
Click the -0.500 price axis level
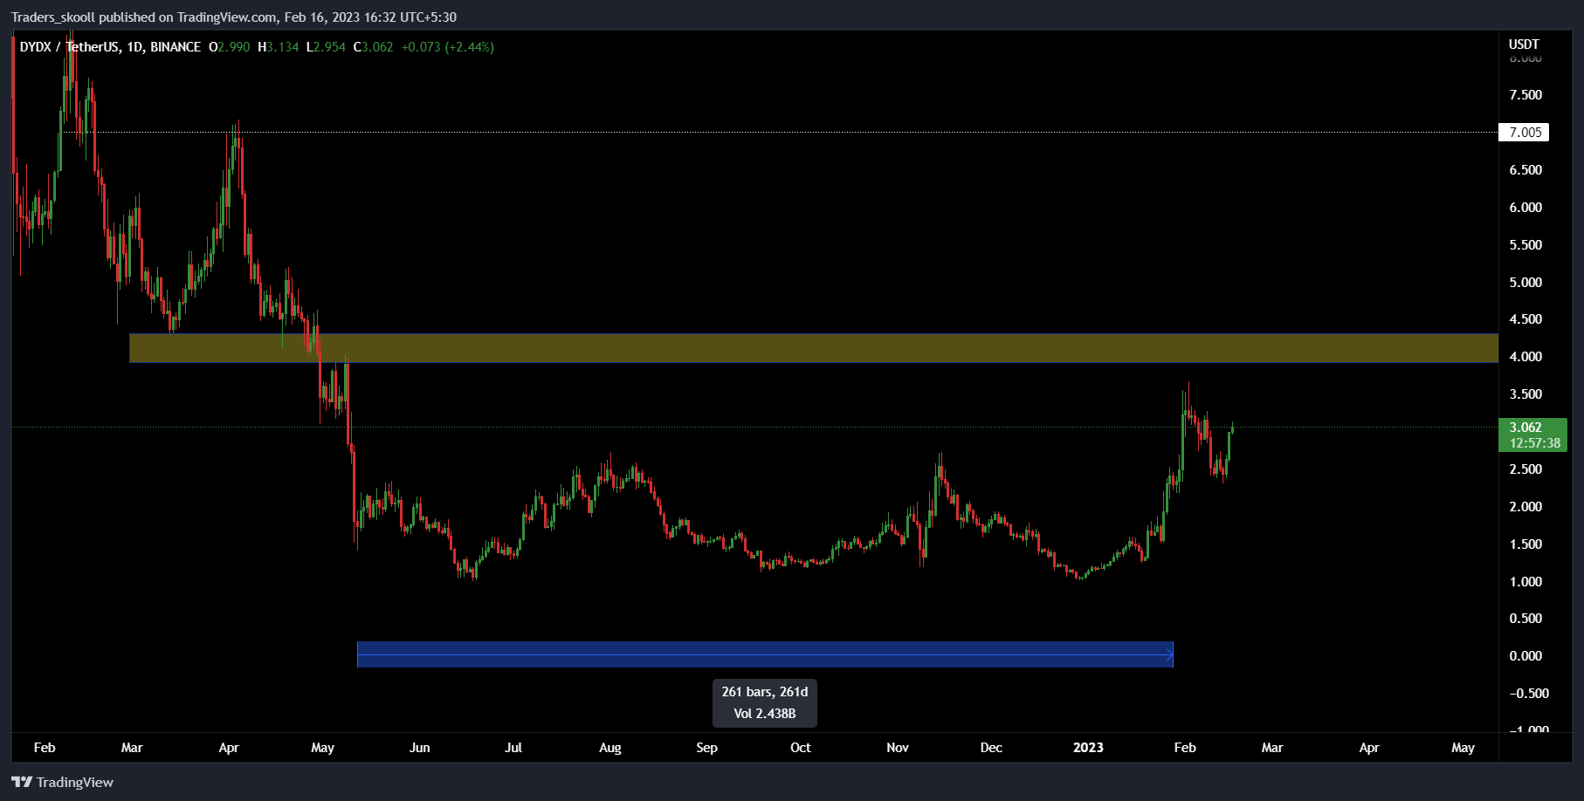(1527, 694)
